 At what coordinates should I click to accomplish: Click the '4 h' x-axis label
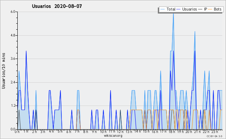point(51,131)
